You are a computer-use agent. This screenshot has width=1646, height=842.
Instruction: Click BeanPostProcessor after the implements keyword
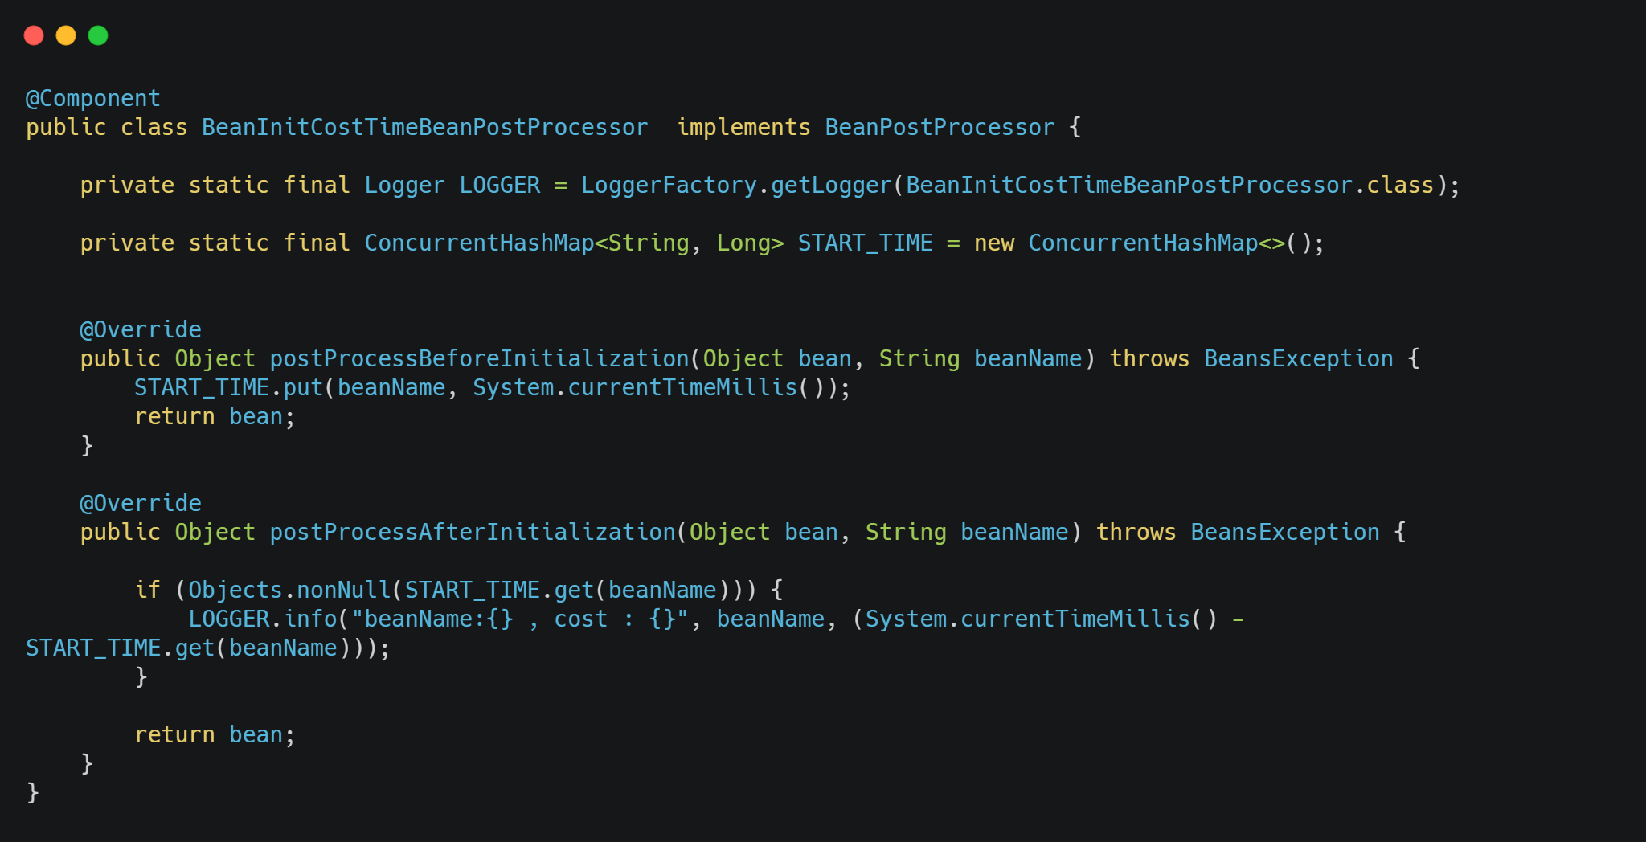pos(940,127)
